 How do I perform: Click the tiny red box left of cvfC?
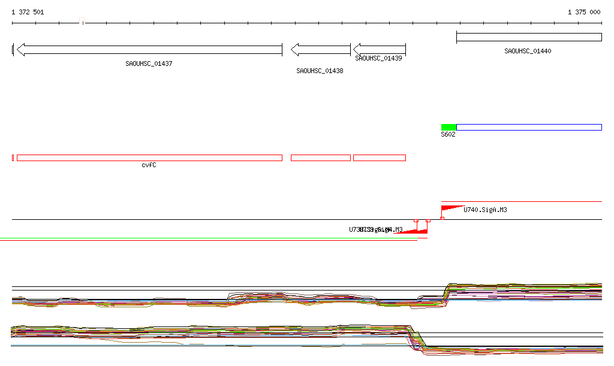pos(13,158)
